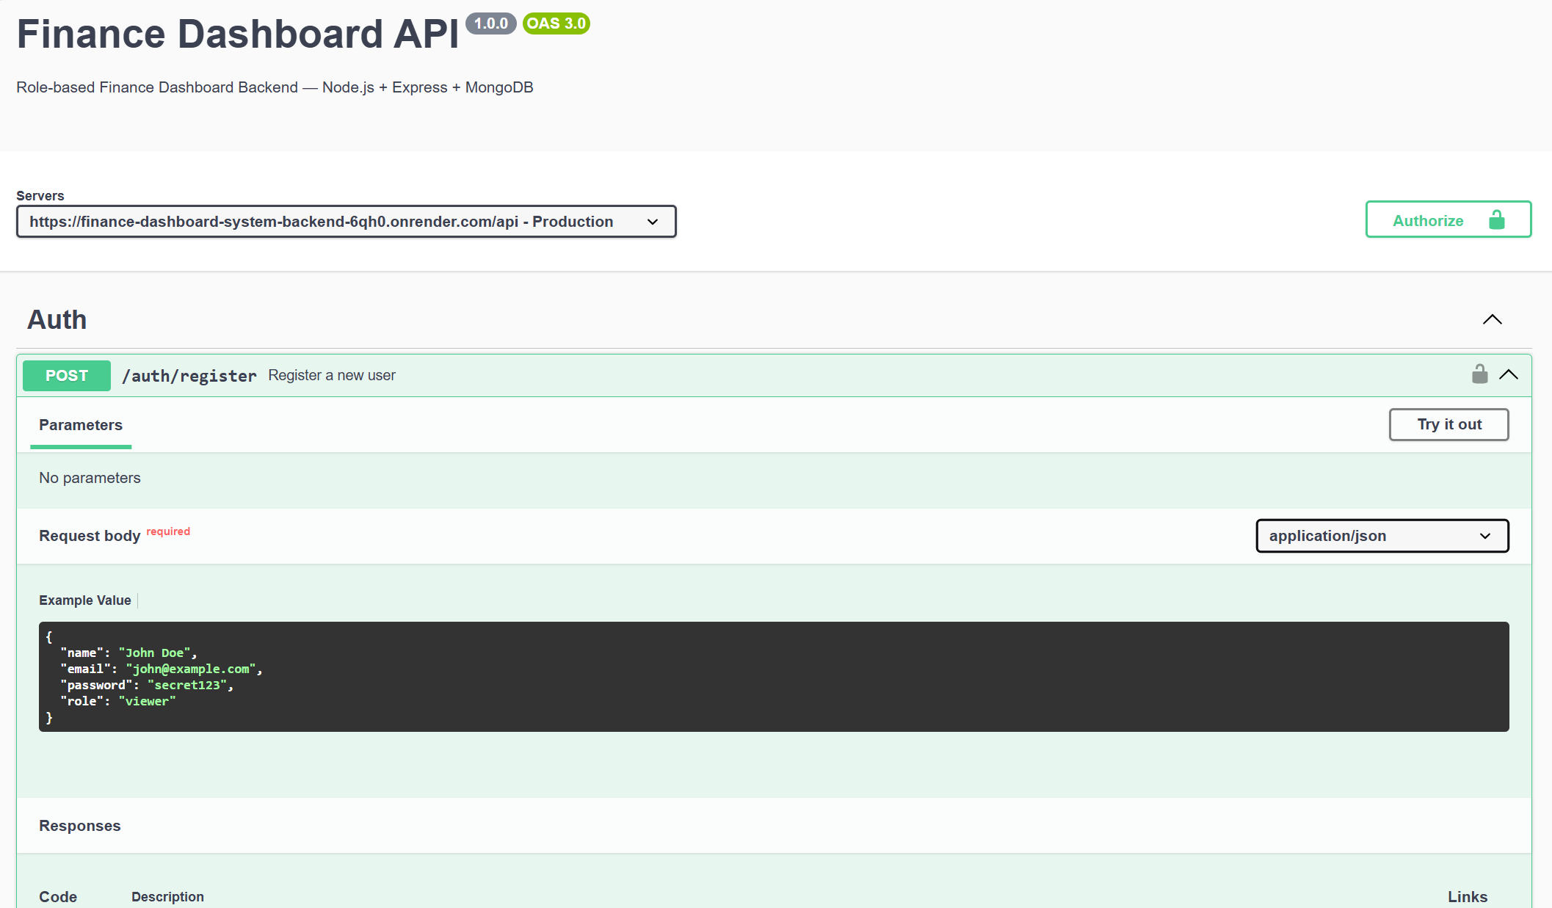Click the Try it out button

pos(1448,424)
